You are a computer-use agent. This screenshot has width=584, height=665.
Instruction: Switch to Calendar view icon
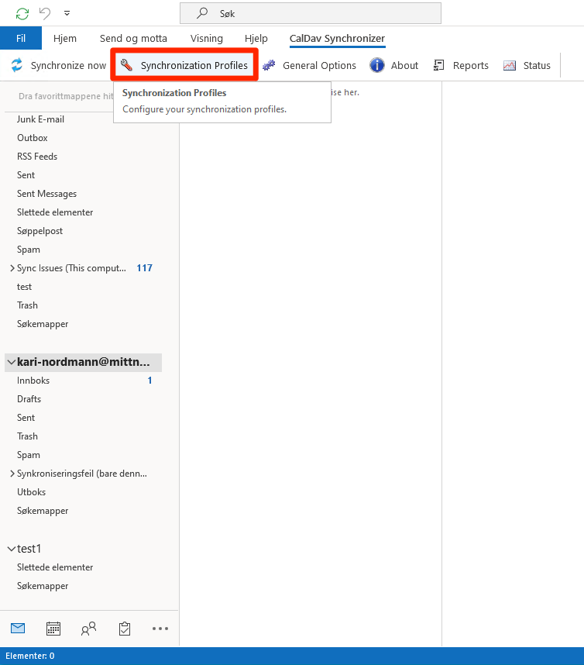pyautogui.click(x=53, y=629)
